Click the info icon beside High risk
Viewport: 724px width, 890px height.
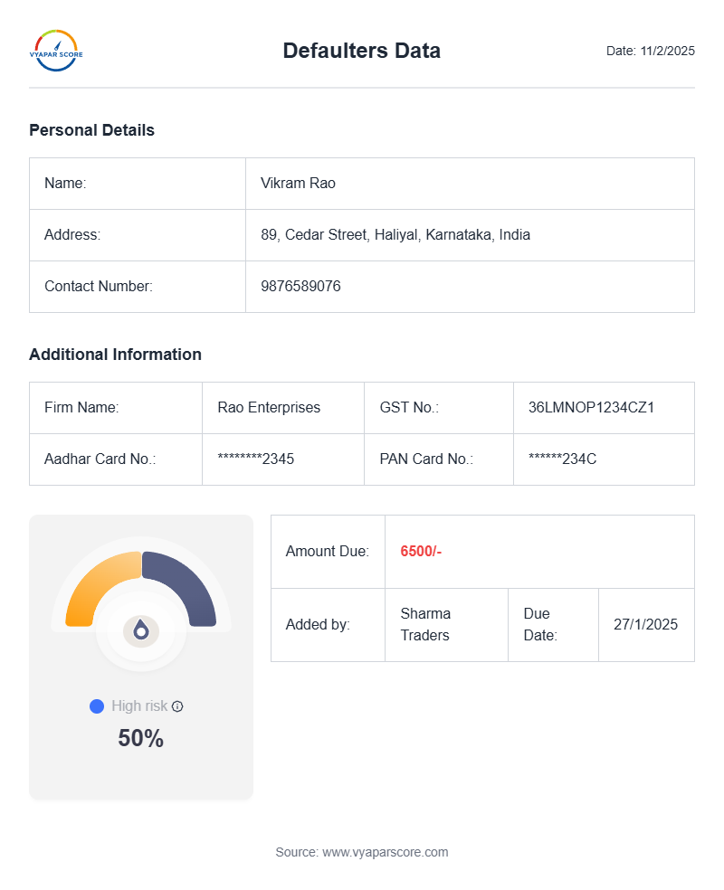click(x=177, y=706)
